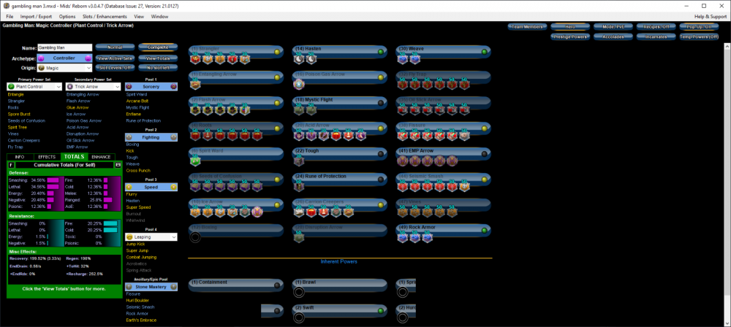Click the Incarnates button

(x=655, y=36)
